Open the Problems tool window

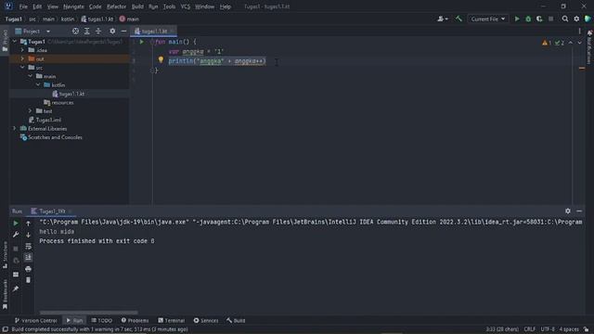[x=135, y=320]
